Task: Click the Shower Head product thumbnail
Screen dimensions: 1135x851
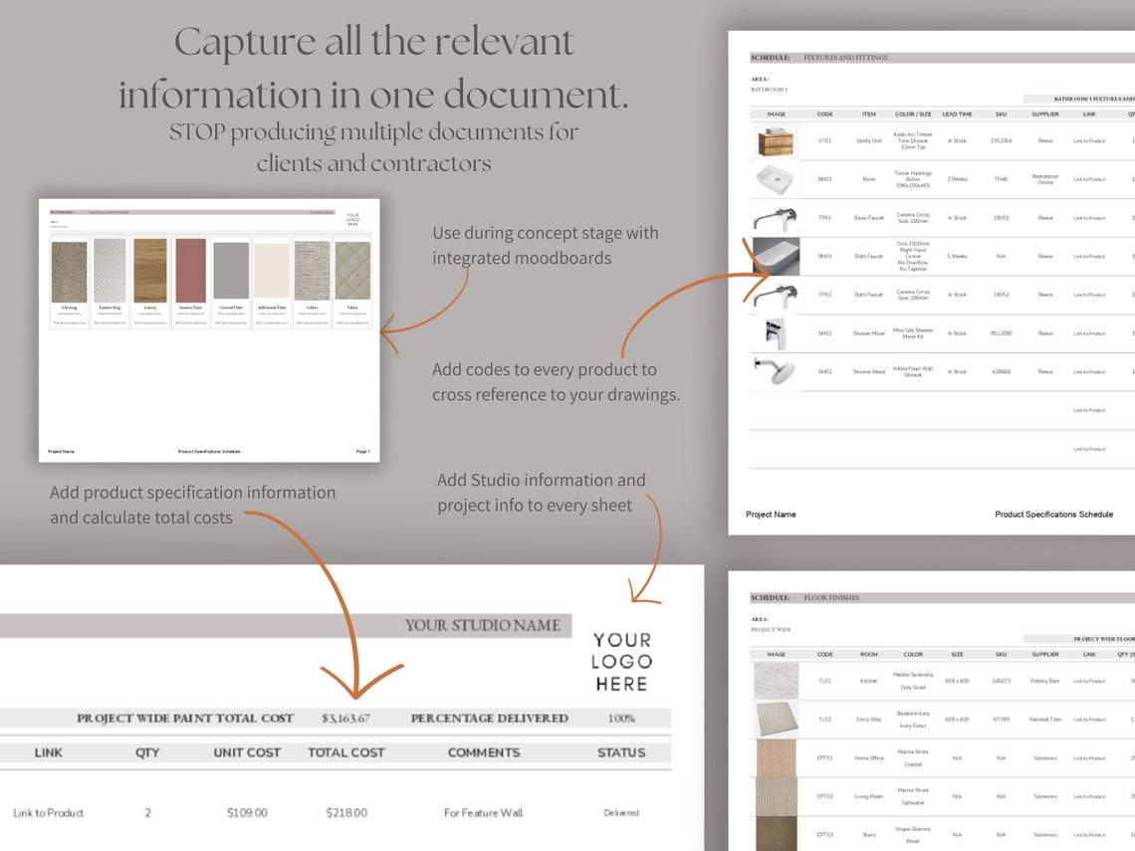Action: (x=777, y=371)
